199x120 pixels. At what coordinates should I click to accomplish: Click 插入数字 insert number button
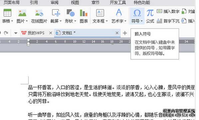coord(168,12)
